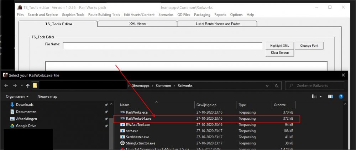The height and width of the screenshot is (150, 356).
Task: Click the Change Font button
Action: click(x=309, y=46)
